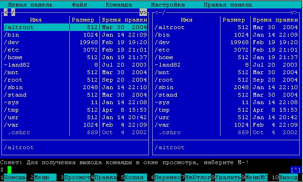
Task: Click the left panel history back arrow
Action: tap(6, 13)
